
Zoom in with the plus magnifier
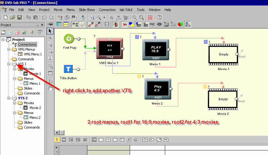[134, 17]
